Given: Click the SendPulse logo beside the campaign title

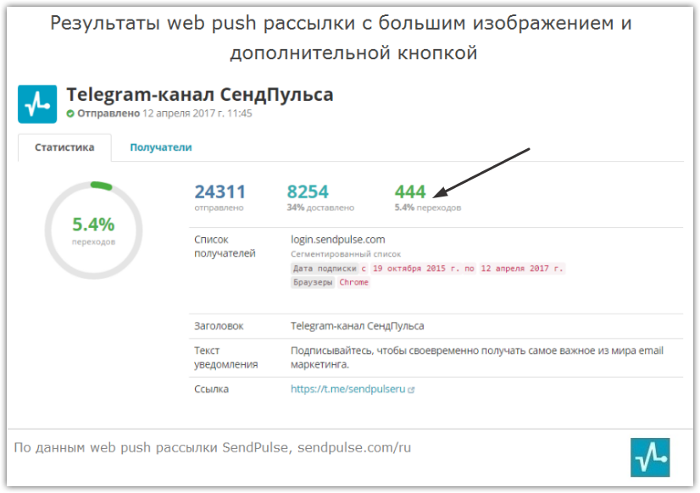Looking at the screenshot, I should pos(37,104).
